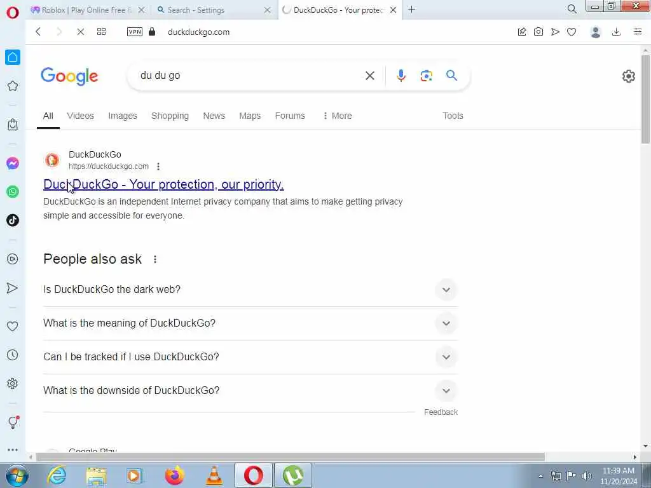Launch Firefox from the taskbar
The width and height of the screenshot is (651, 488).
174,475
